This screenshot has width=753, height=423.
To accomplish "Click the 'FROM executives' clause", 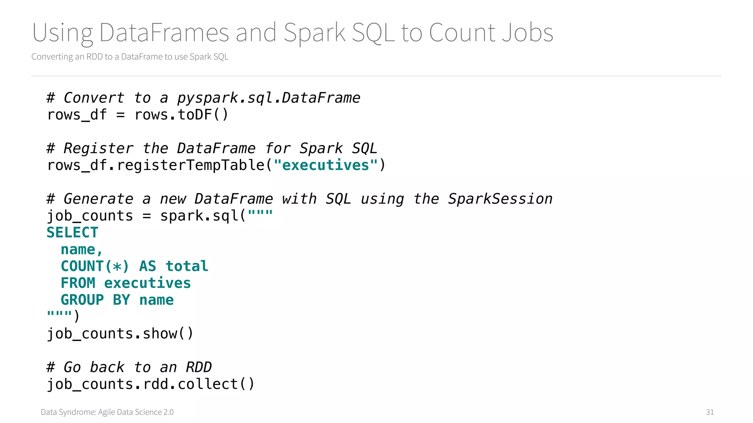I will click(x=125, y=283).
